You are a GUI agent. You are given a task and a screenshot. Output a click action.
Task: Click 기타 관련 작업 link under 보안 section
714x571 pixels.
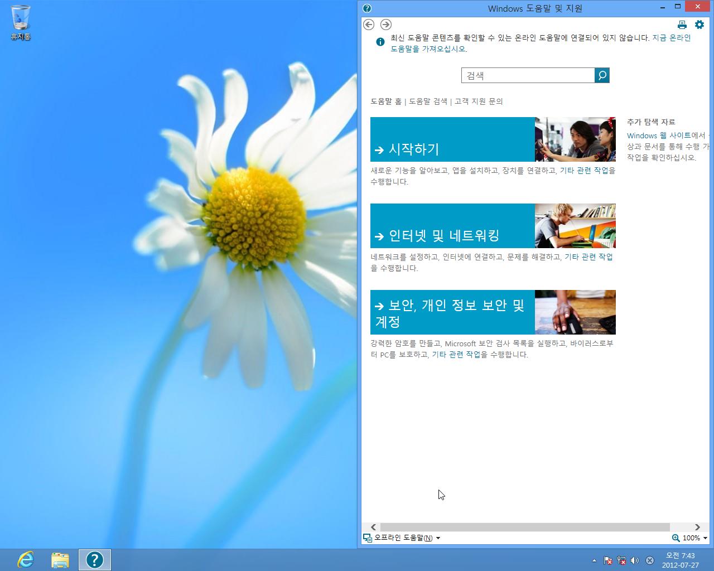coord(456,355)
